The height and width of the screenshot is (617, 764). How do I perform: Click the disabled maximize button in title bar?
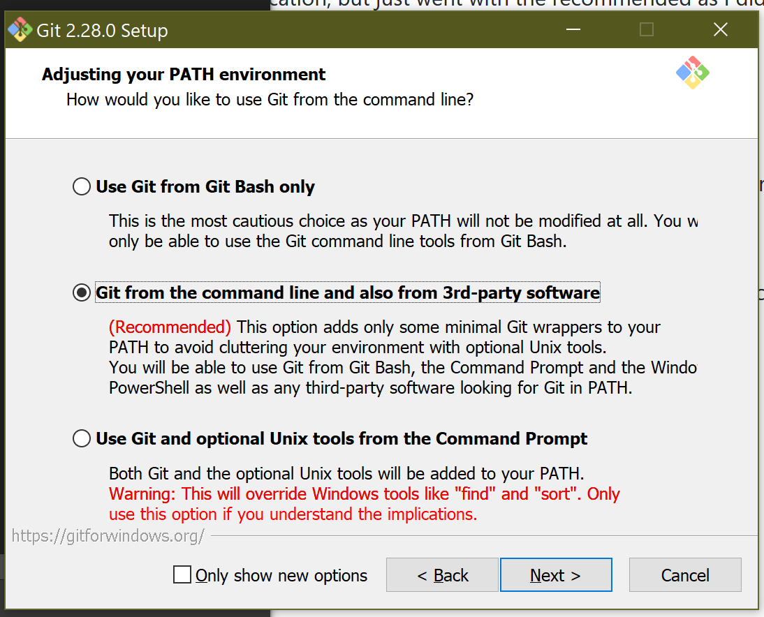pos(647,30)
